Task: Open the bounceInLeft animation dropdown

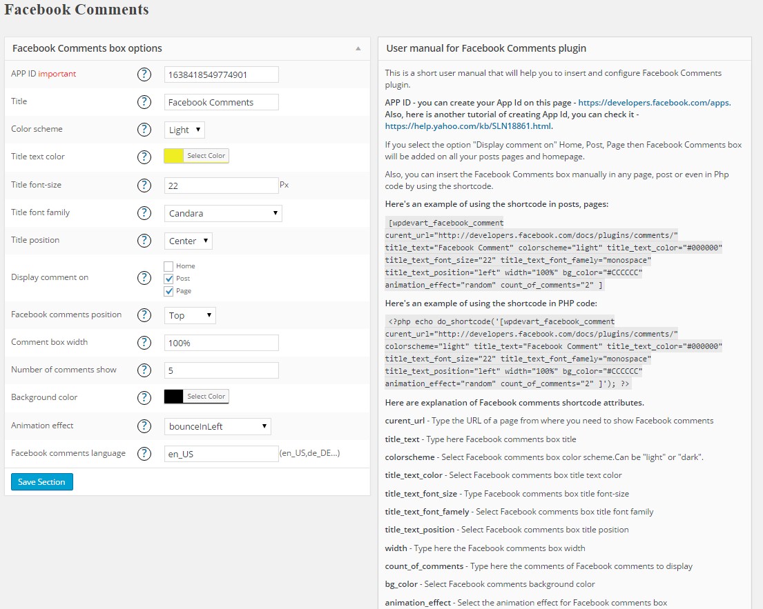Action: (218, 426)
